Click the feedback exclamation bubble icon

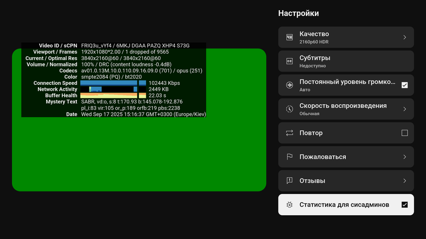290,181
